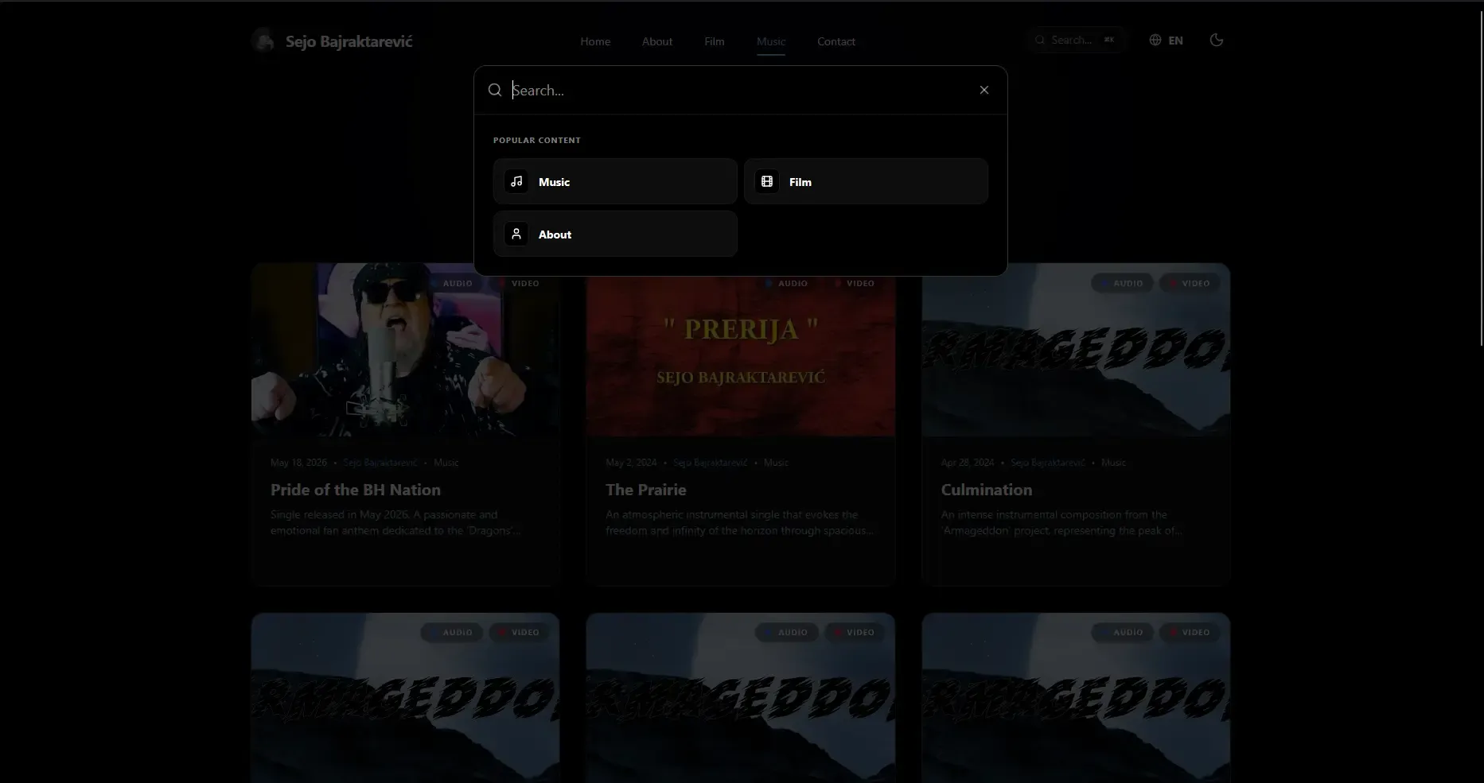Click the person icon beside About
1484x783 pixels.
pos(516,234)
